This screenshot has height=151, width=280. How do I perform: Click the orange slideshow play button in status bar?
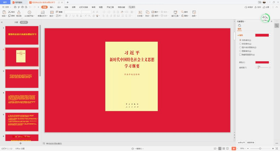234,149
